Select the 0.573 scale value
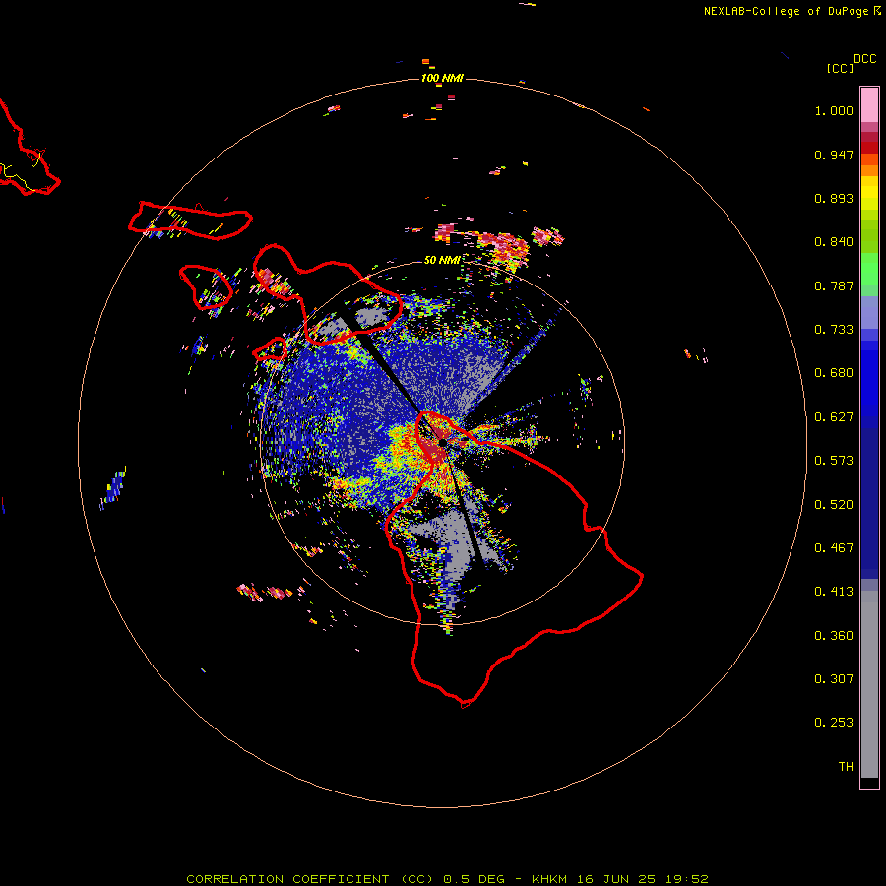The height and width of the screenshot is (886, 886). point(834,461)
